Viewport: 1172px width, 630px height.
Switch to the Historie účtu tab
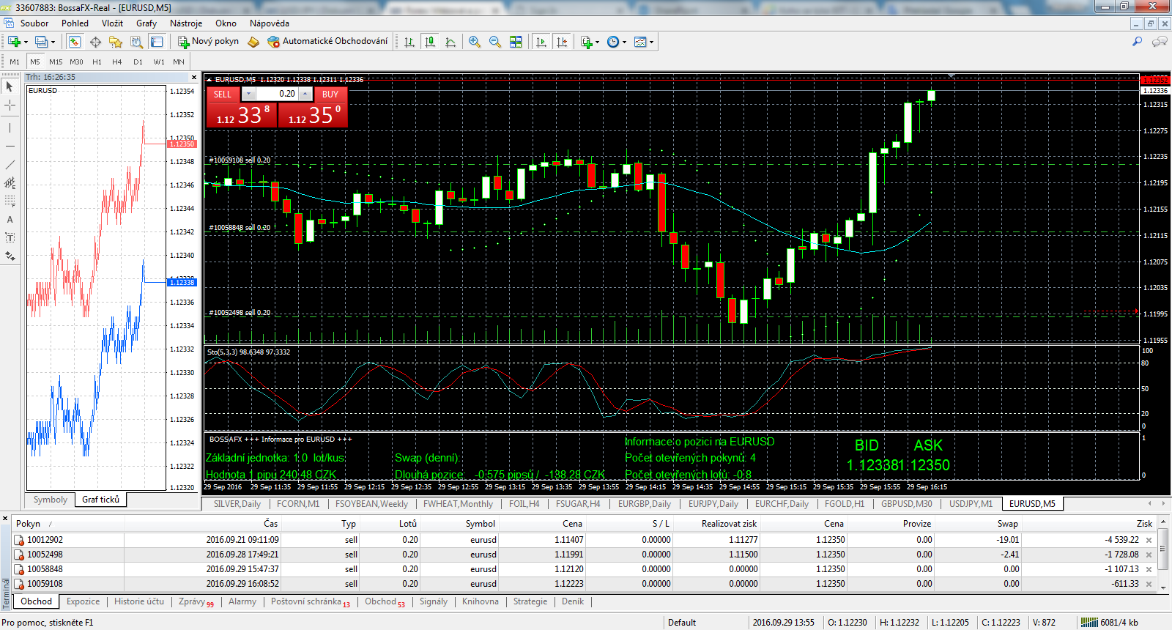(139, 601)
